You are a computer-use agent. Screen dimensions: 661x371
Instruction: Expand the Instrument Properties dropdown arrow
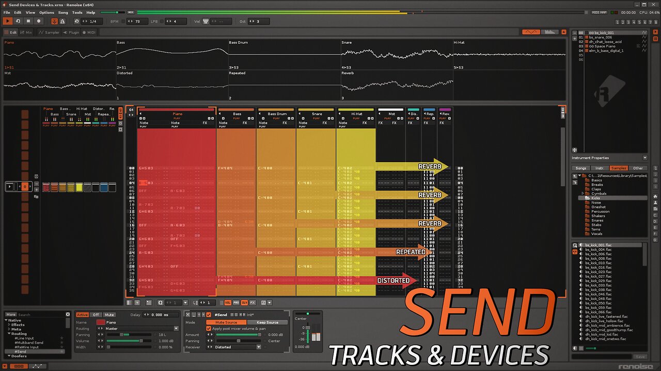click(x=644, y=158)
